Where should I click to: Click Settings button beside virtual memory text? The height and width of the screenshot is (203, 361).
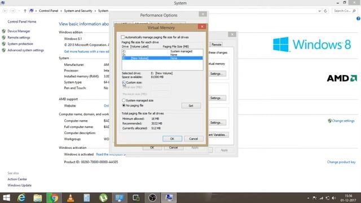point(217,74)
